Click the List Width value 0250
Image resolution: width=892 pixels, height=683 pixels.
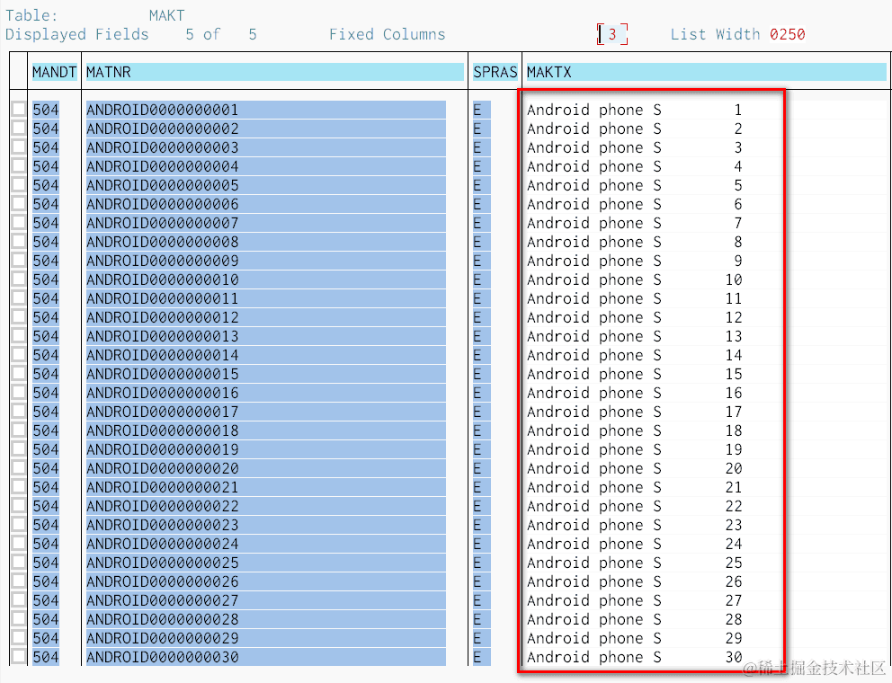788,34
